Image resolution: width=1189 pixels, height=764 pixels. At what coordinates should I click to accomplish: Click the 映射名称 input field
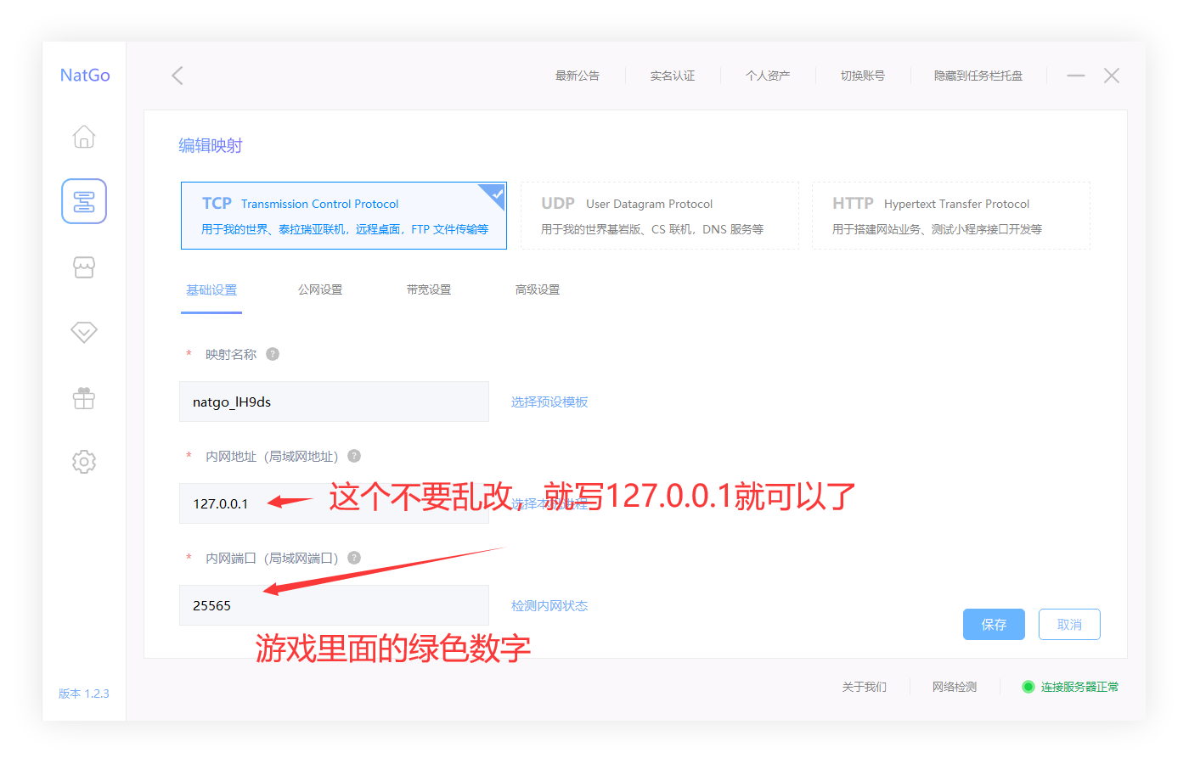point(334,402)
